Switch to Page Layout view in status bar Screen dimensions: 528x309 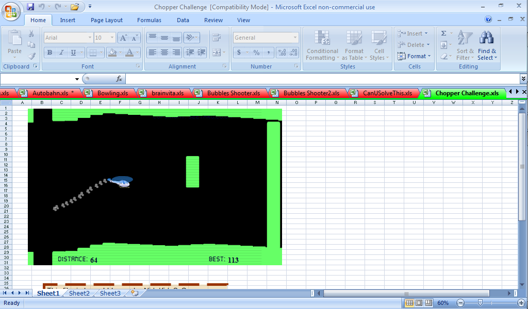coord(419,303)
